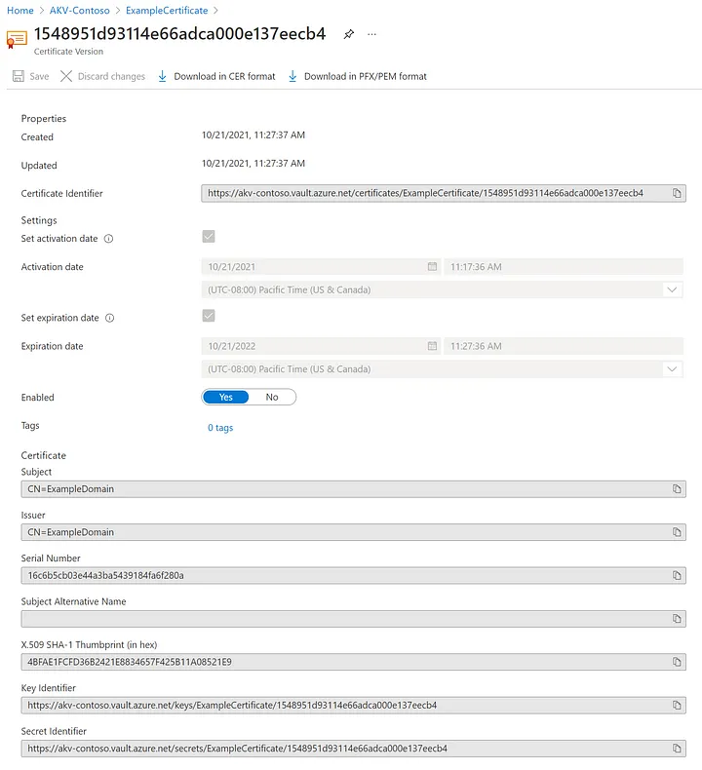Image resolution: width=702 pixels, height=770 pixels.
Task: Set Enabled to No
Action: coord(272,397)
